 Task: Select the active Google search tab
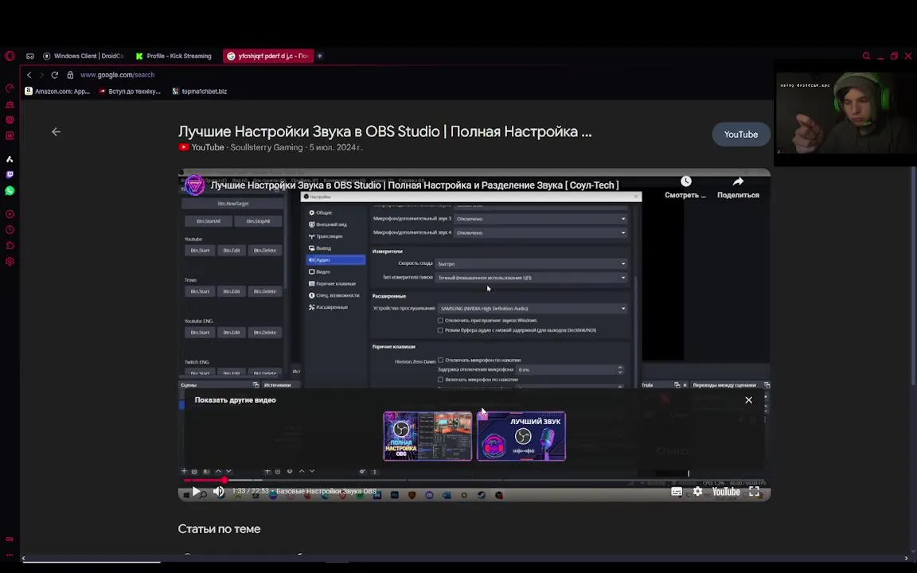(267, 57)
